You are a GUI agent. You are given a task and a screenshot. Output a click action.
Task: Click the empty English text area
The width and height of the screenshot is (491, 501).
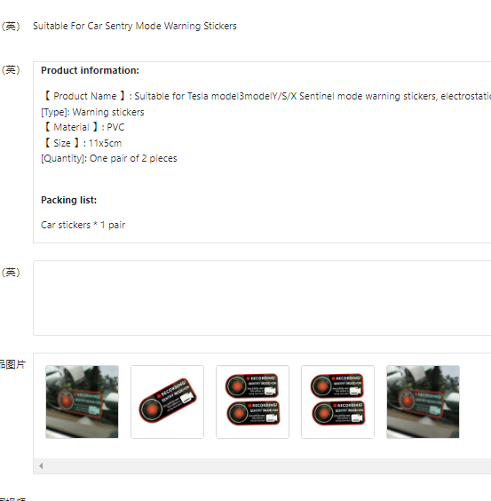(x=262, y=298)
